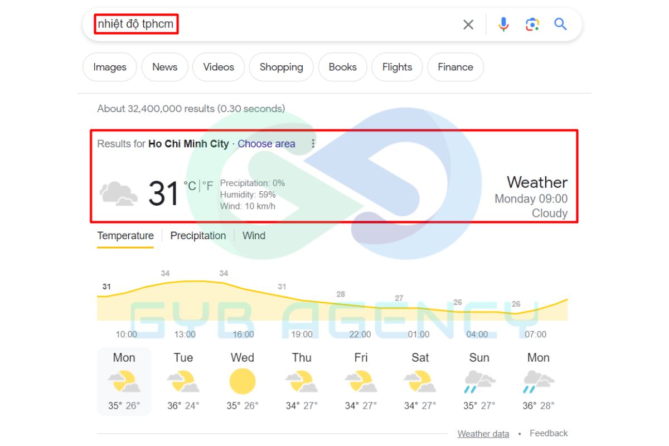Click the 'About 32,400,000 results' text
Screen dimensions: 669x446
[x=156, y=109]
